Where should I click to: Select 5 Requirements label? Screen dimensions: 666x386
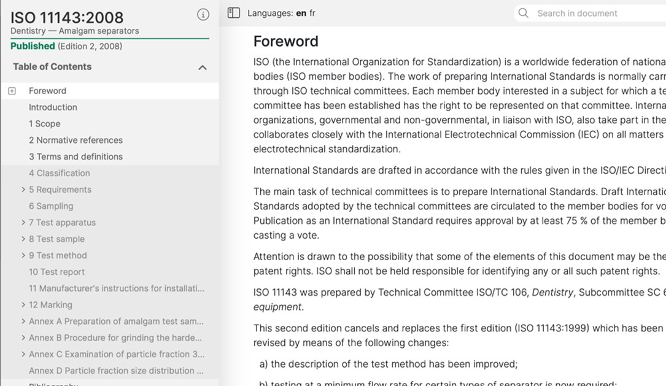[60, 190]
